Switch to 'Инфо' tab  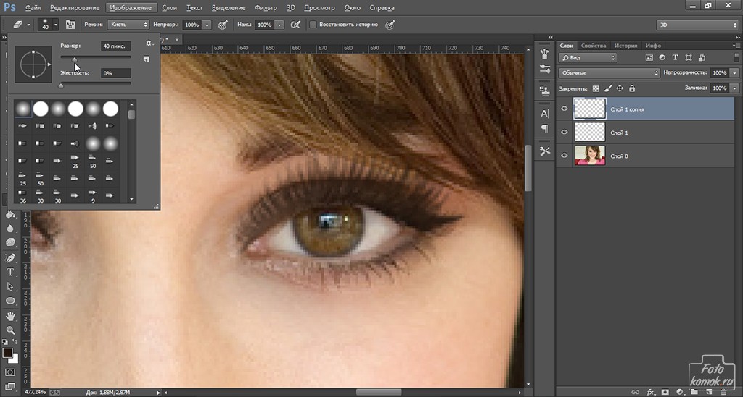tap(653, 46)
